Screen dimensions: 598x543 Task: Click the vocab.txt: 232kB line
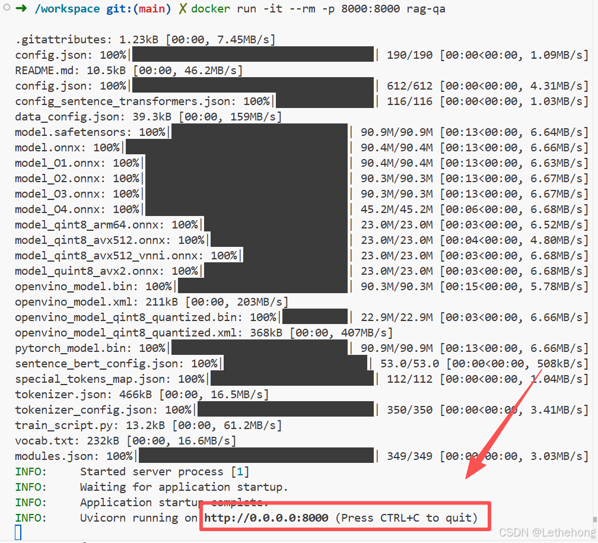126,441
